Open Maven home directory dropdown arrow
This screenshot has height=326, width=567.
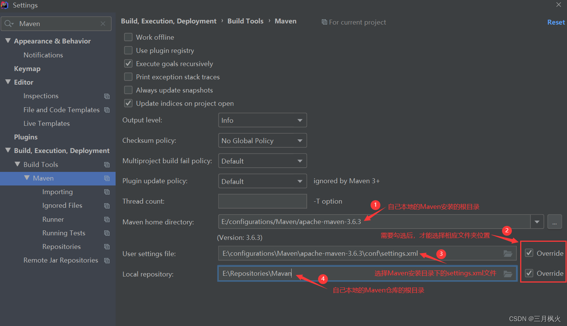click(x=537, y=222)
